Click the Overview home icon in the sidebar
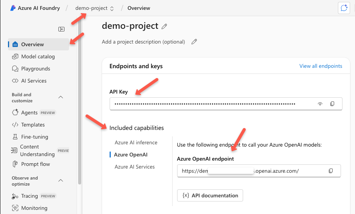355x214 pixels. (x=15, y=44)
